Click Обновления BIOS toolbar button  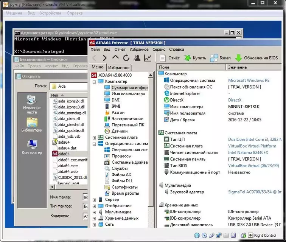(256, 58)
